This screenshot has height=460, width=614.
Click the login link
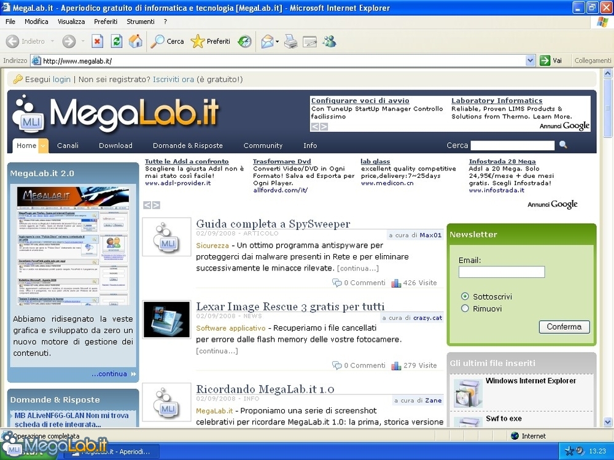(61, 79)
